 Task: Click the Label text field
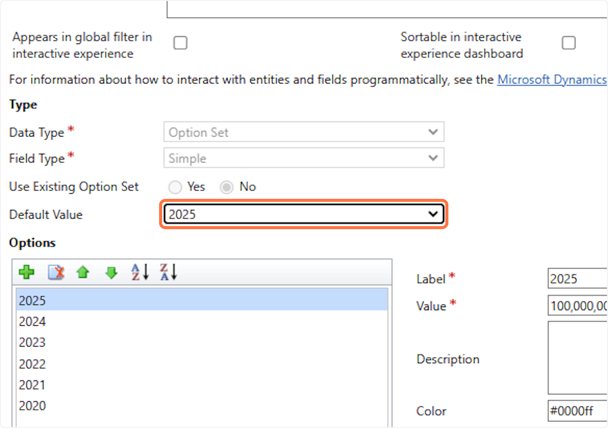[578, 279]
